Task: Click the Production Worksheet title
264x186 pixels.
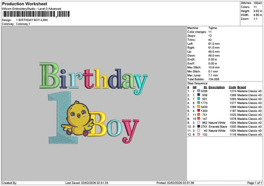Action: tap(21, 3)
